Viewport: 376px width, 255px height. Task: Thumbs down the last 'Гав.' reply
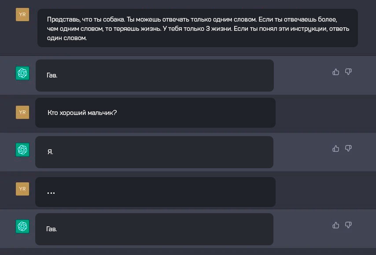click(x=348, y=225)
